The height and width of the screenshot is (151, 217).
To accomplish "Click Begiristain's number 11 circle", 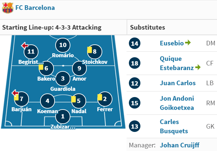I will point(31,52).
